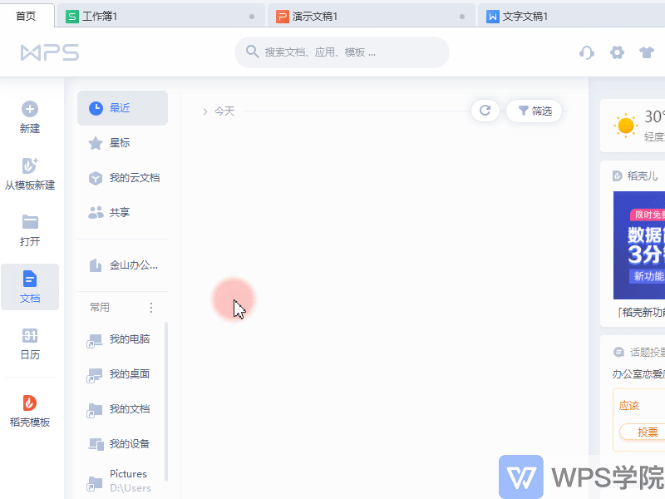Open the 筛选 (Filter) control
The height and width of the screenshot is (499, 665).
[x=534, y=110]
